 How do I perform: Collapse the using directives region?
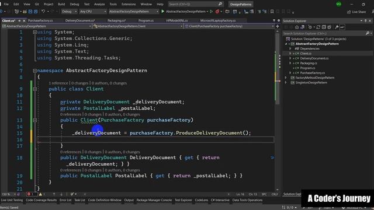35,32
